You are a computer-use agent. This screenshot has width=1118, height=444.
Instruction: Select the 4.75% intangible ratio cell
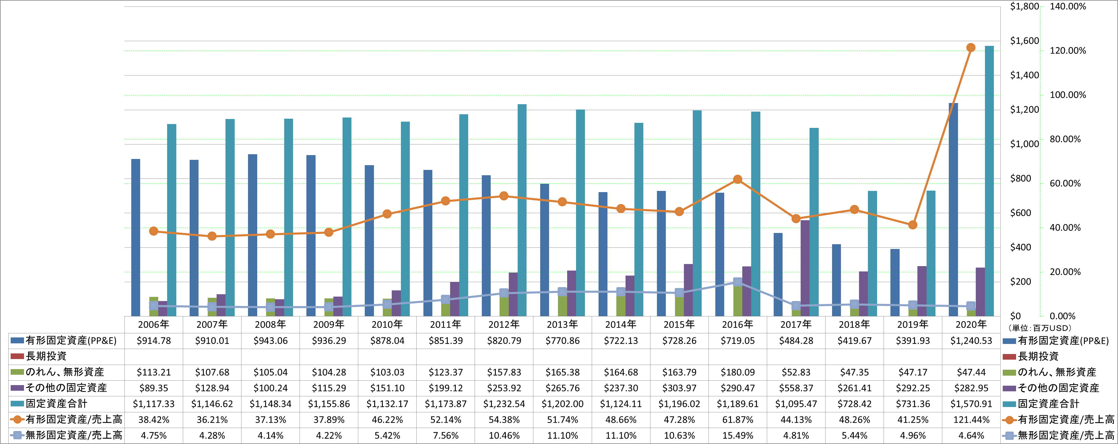(153, 435)
